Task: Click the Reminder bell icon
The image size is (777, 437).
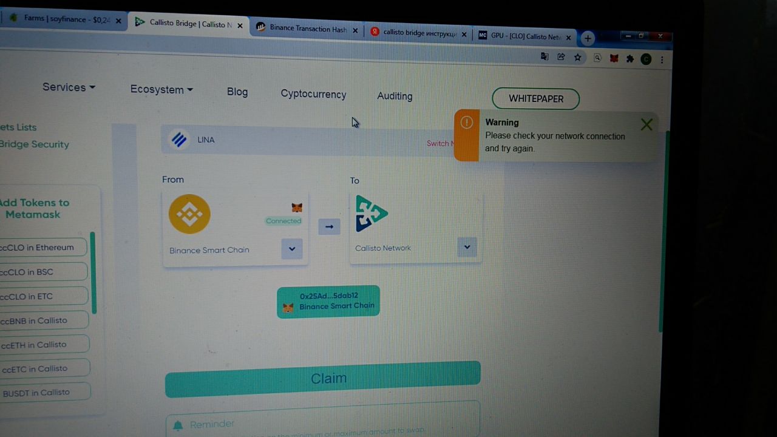Action: tap(178, 425)
